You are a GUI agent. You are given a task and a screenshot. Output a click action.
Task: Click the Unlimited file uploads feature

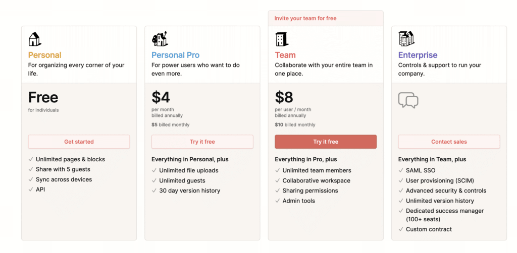(x=189, y=170)
